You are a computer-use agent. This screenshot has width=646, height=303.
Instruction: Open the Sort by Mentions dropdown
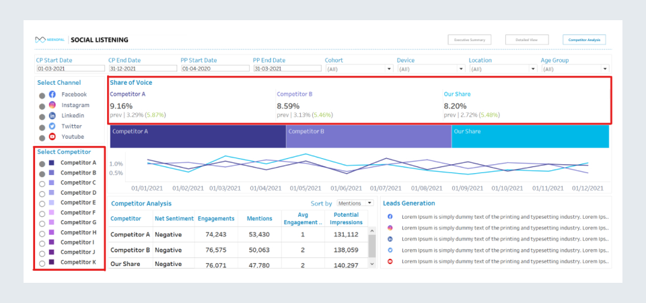[355, 203]
